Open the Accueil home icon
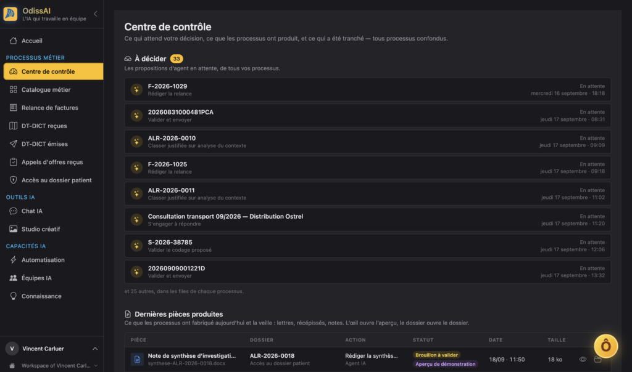Viewport: 632px width, 372px height. [x=14, y=41]
